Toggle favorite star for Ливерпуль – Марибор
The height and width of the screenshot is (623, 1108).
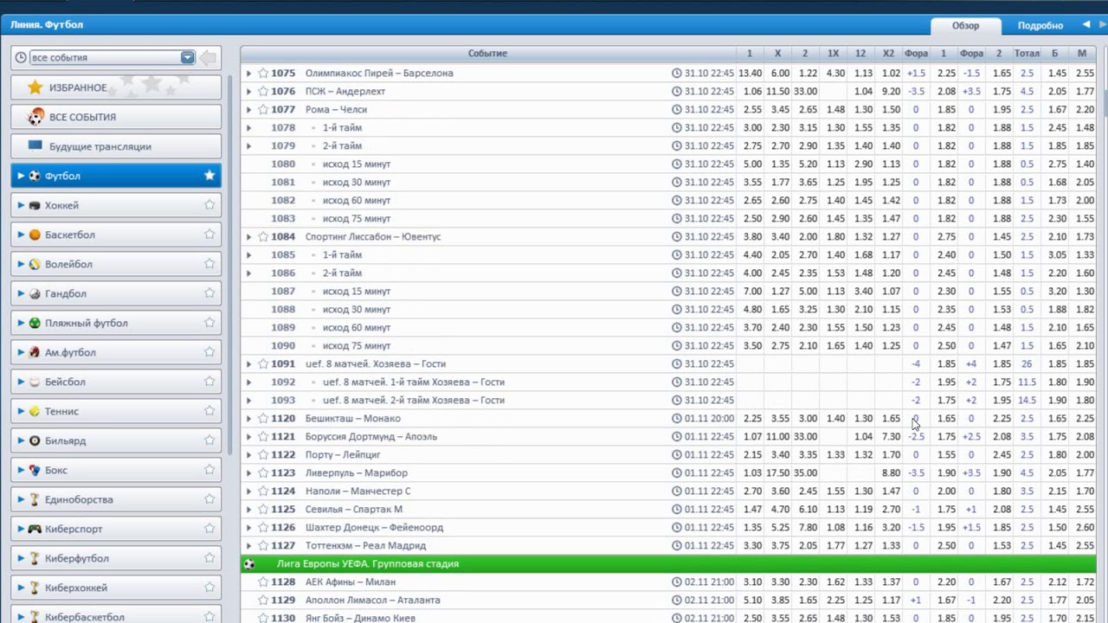(x=263, y=472)
